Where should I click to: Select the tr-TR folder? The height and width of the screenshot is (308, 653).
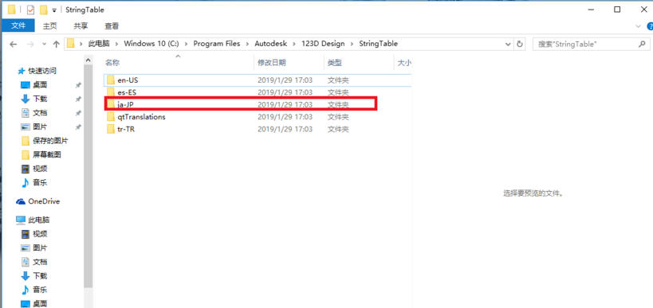click(257, 129)
